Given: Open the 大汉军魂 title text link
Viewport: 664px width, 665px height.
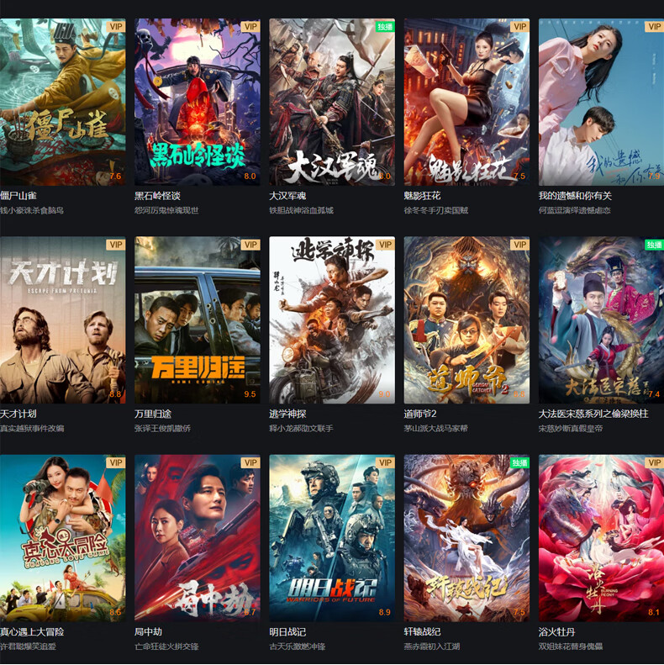Looking at the screenshot, I should tap(287, 196).
